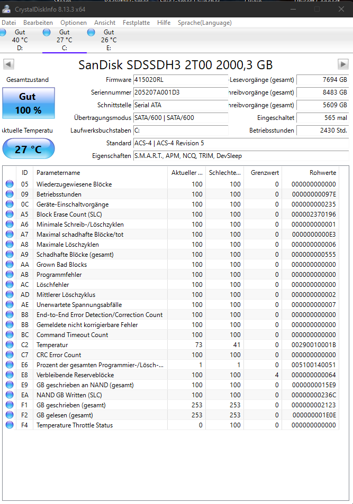Click the Rohwerte column header
The image size is (353, 504).
click(x=310, y=173)
